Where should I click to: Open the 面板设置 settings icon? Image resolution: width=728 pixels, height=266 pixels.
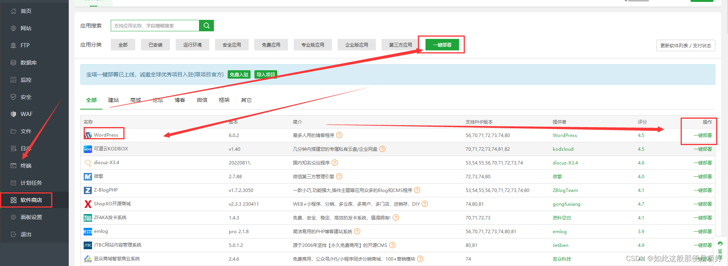tap(13, 217)
